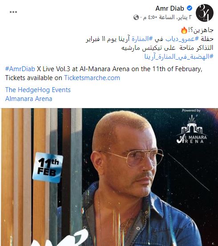Open the three-dots post options menu
Screen dimensions: 218x246
click(13, 12)
